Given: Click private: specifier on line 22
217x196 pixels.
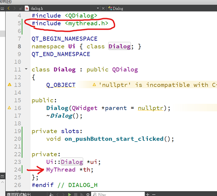Looking at the screenshot, I should (46, 154).
